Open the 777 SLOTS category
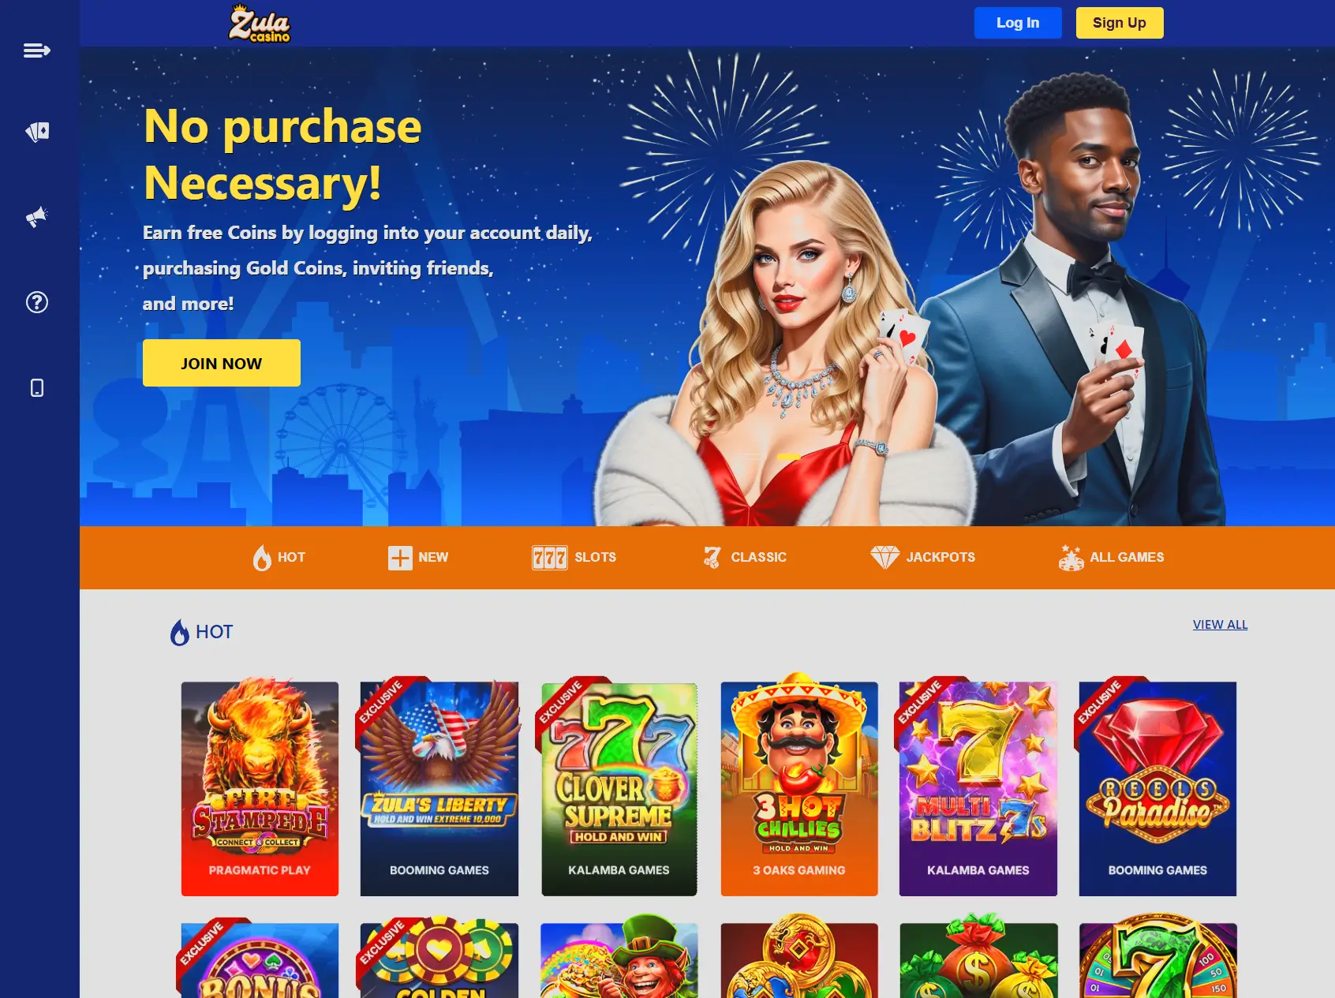 point(574,557)
